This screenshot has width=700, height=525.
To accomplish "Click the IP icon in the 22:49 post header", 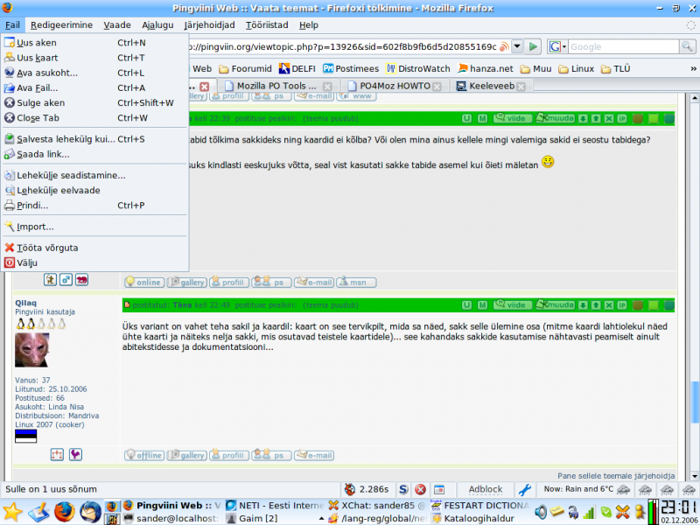I will point(622,304).
